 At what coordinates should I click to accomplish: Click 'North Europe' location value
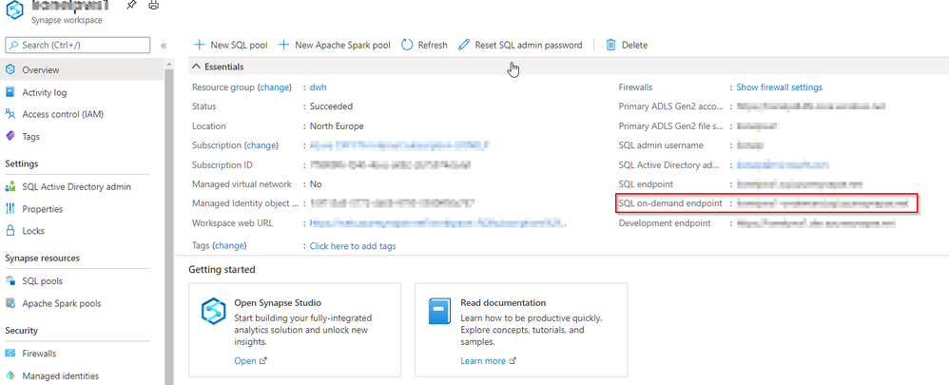click(x=337, y=125)
